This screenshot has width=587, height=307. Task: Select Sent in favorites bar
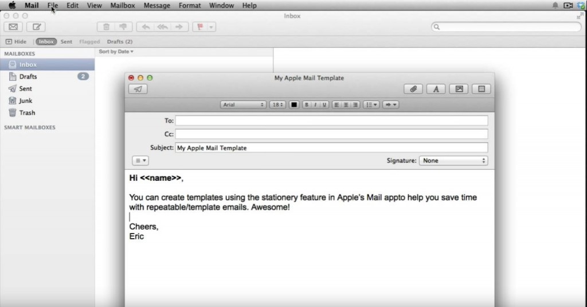pyautogui.click(x=66, y=42)
